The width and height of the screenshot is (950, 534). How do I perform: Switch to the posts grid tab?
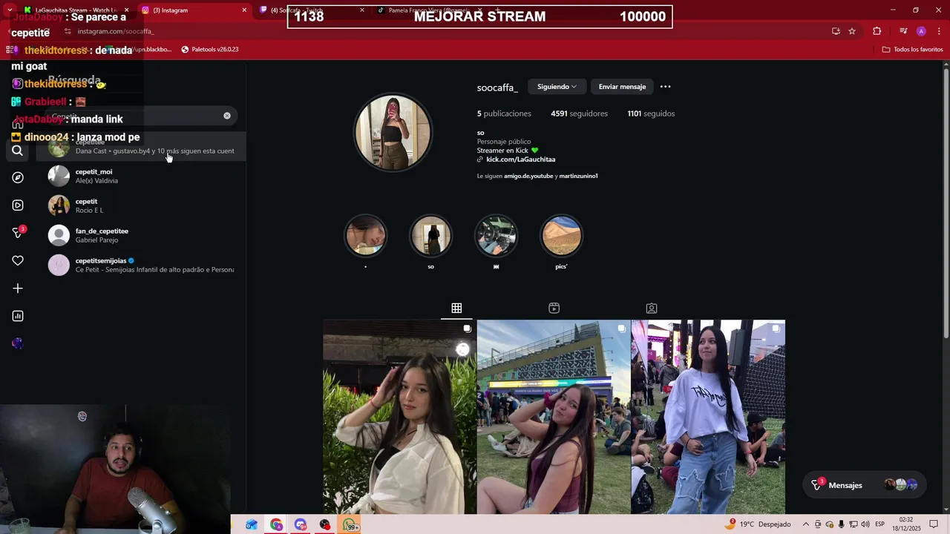[x=456, y=308]
